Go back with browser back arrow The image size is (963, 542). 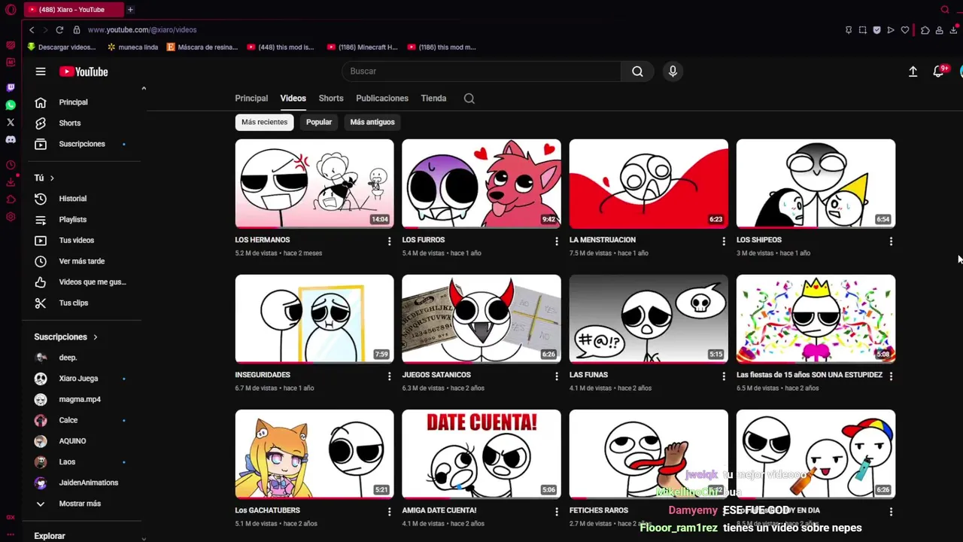click(32, 30)
